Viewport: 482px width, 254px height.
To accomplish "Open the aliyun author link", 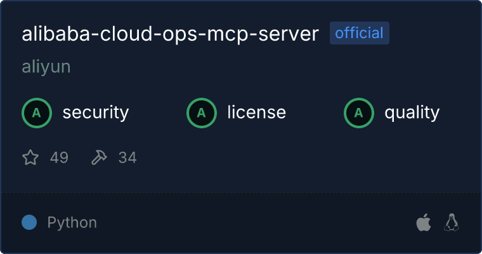I will [46, 67].
